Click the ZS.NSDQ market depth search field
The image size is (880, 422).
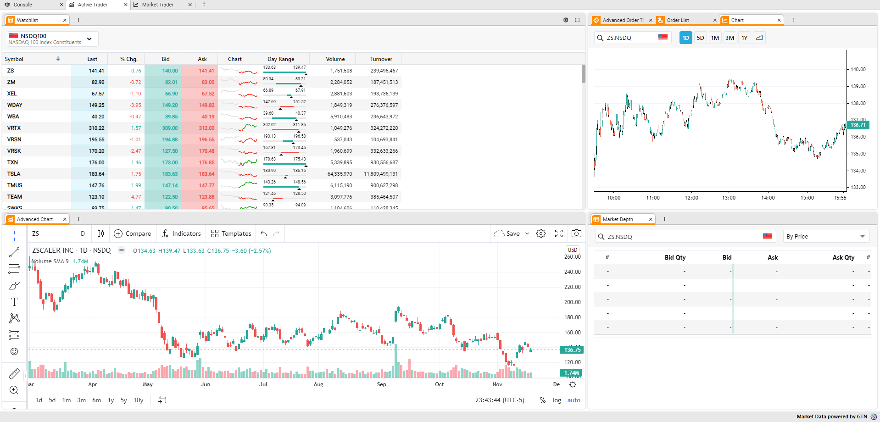pos(679,237)
